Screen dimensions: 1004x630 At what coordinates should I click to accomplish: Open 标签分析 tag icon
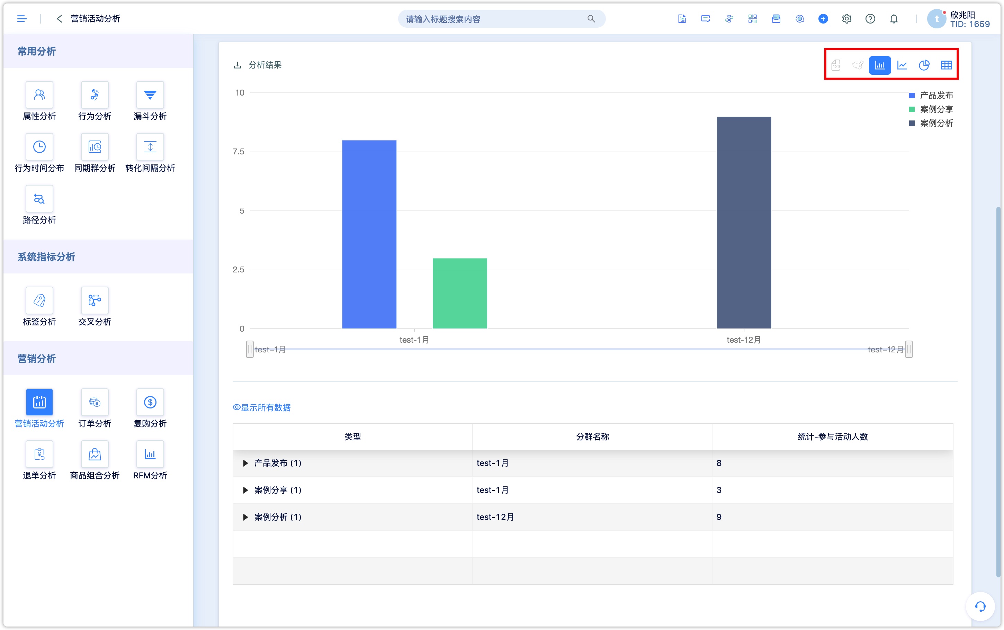click(x=39, y=300)
